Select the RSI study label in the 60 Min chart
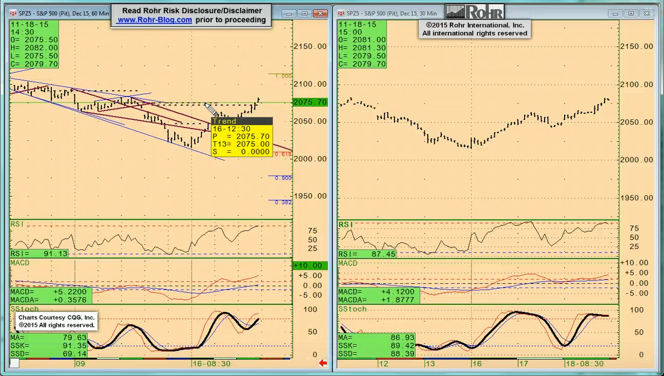 17,224
